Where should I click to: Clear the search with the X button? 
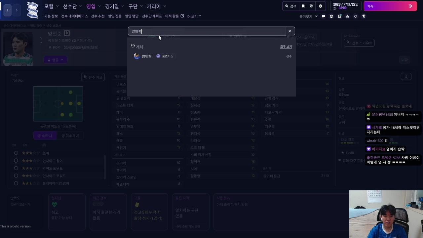point(290,31)
